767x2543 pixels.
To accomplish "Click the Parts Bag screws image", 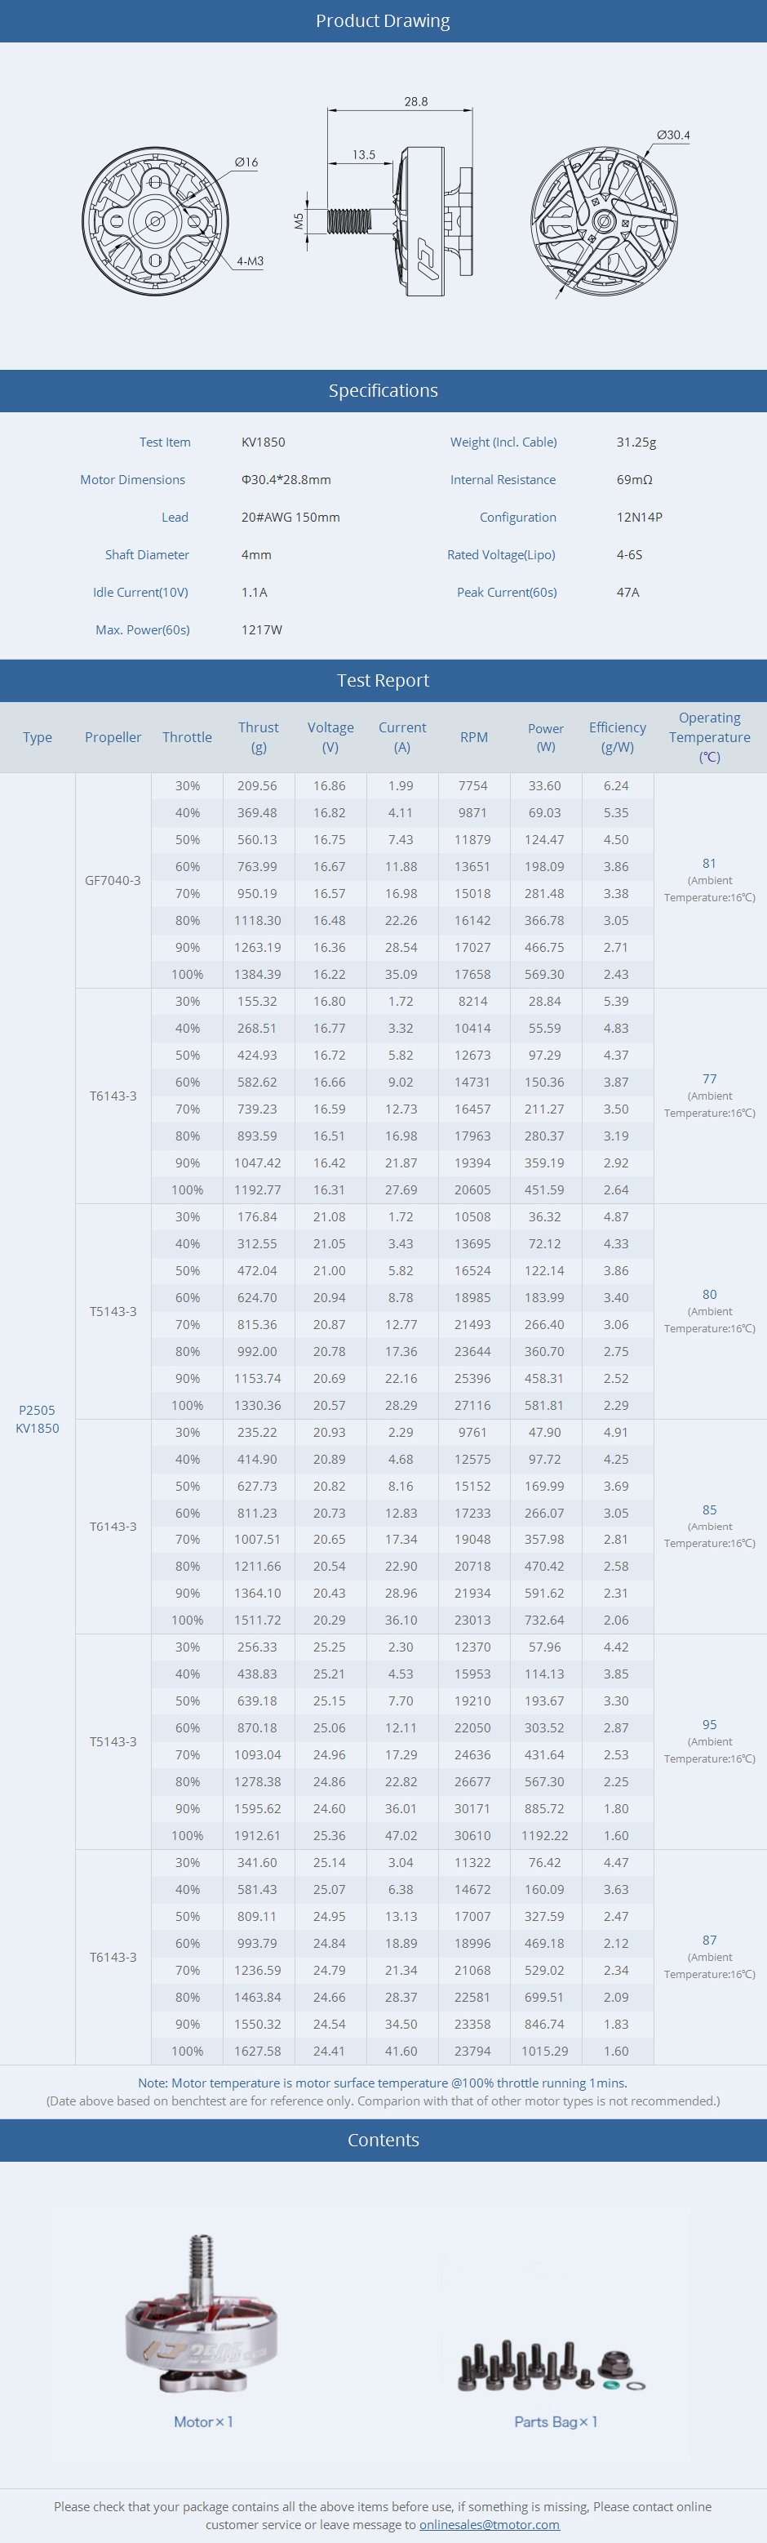I will coord(552,2365).
